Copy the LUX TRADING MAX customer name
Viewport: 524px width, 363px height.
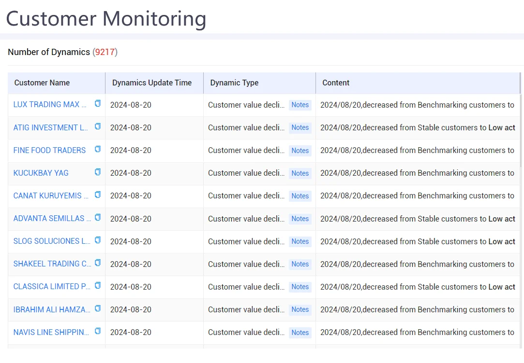click(98, 104)
